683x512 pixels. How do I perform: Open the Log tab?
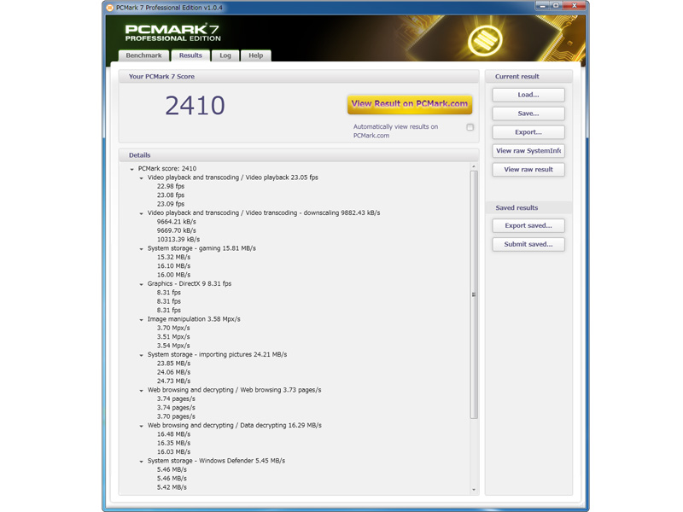click(225, 55)
